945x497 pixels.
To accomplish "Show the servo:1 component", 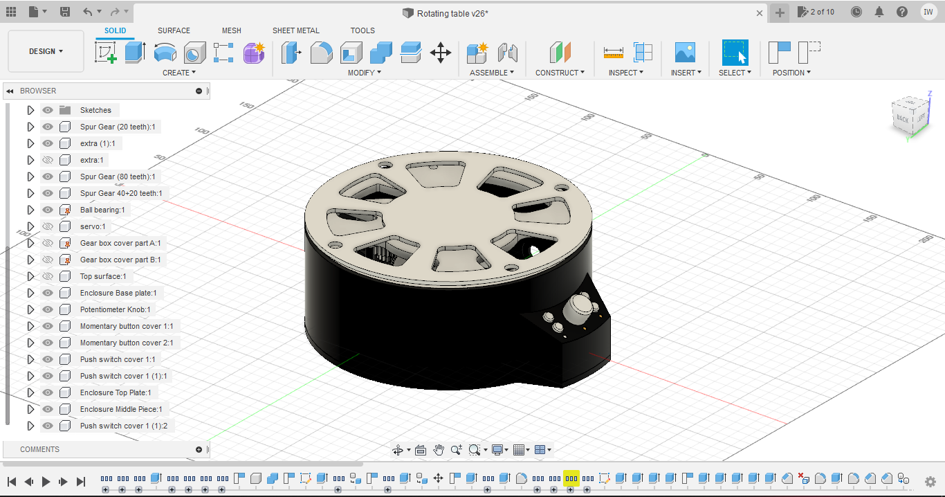I will [x=48, y=226].
